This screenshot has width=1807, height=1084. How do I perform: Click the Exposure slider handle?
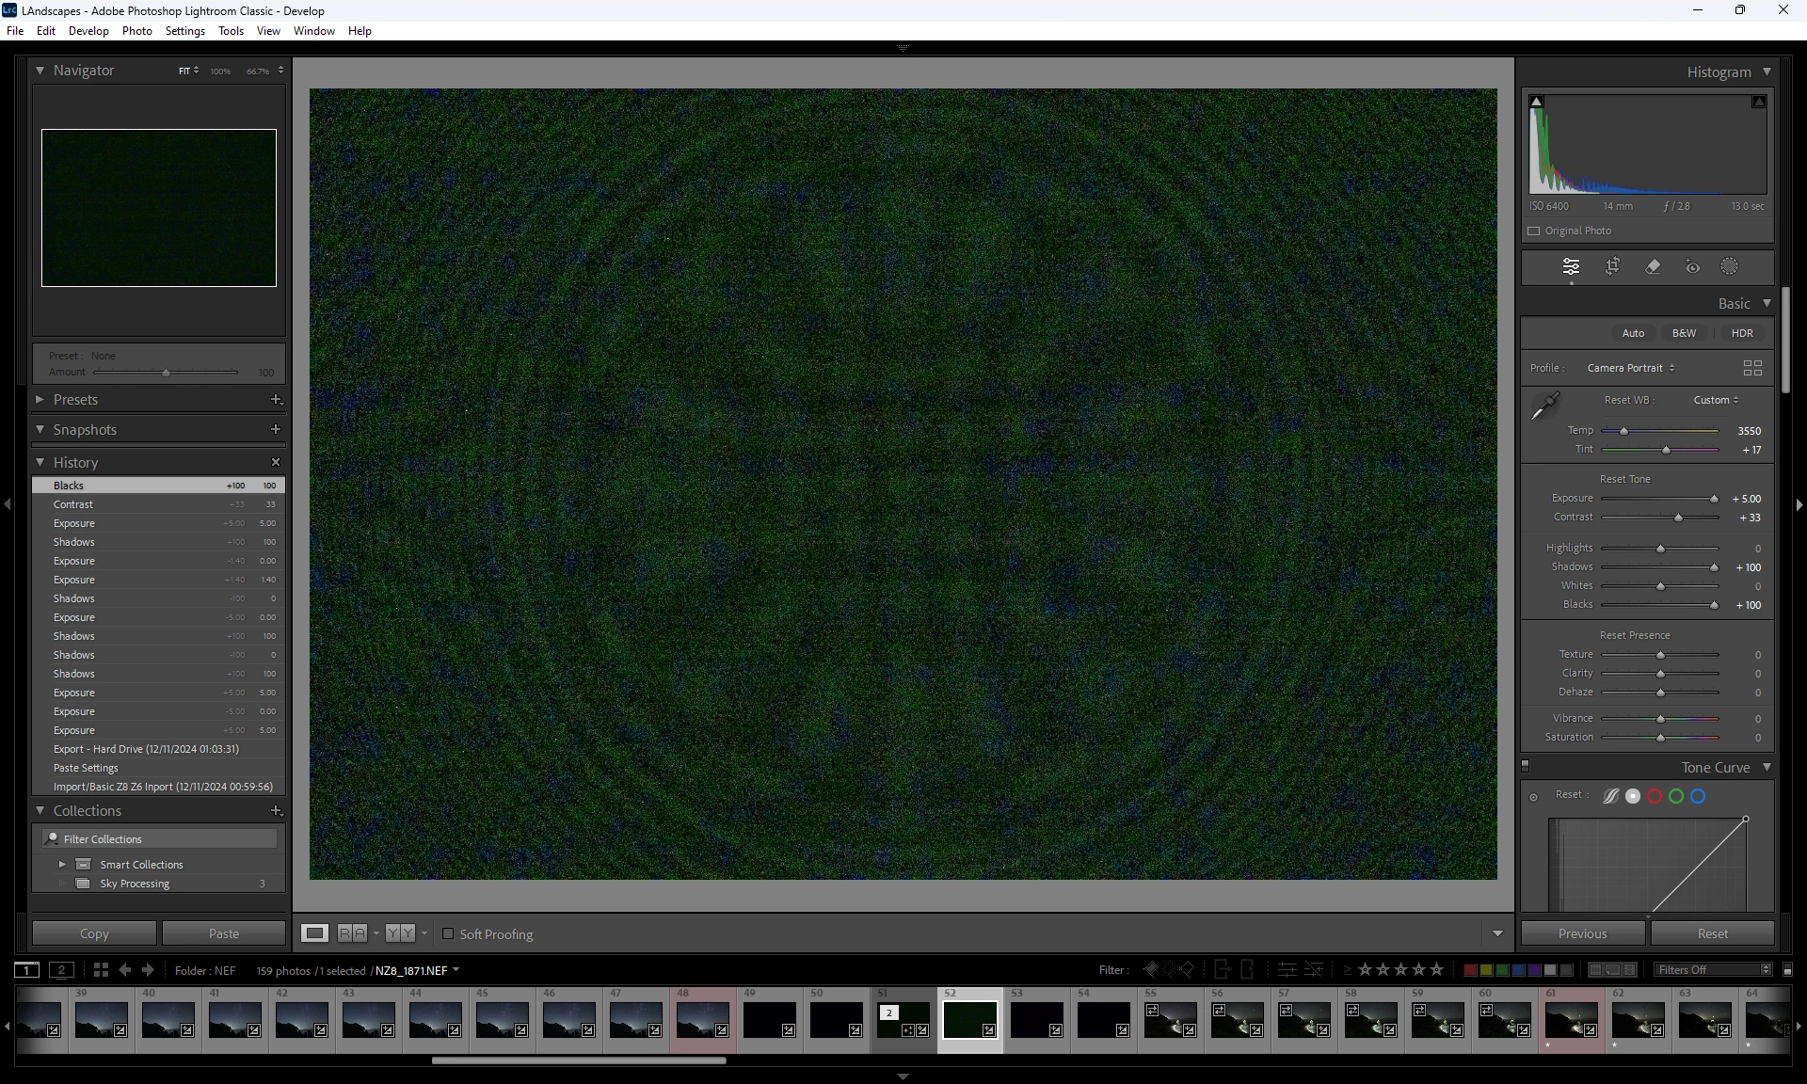tap(1714, 499)
